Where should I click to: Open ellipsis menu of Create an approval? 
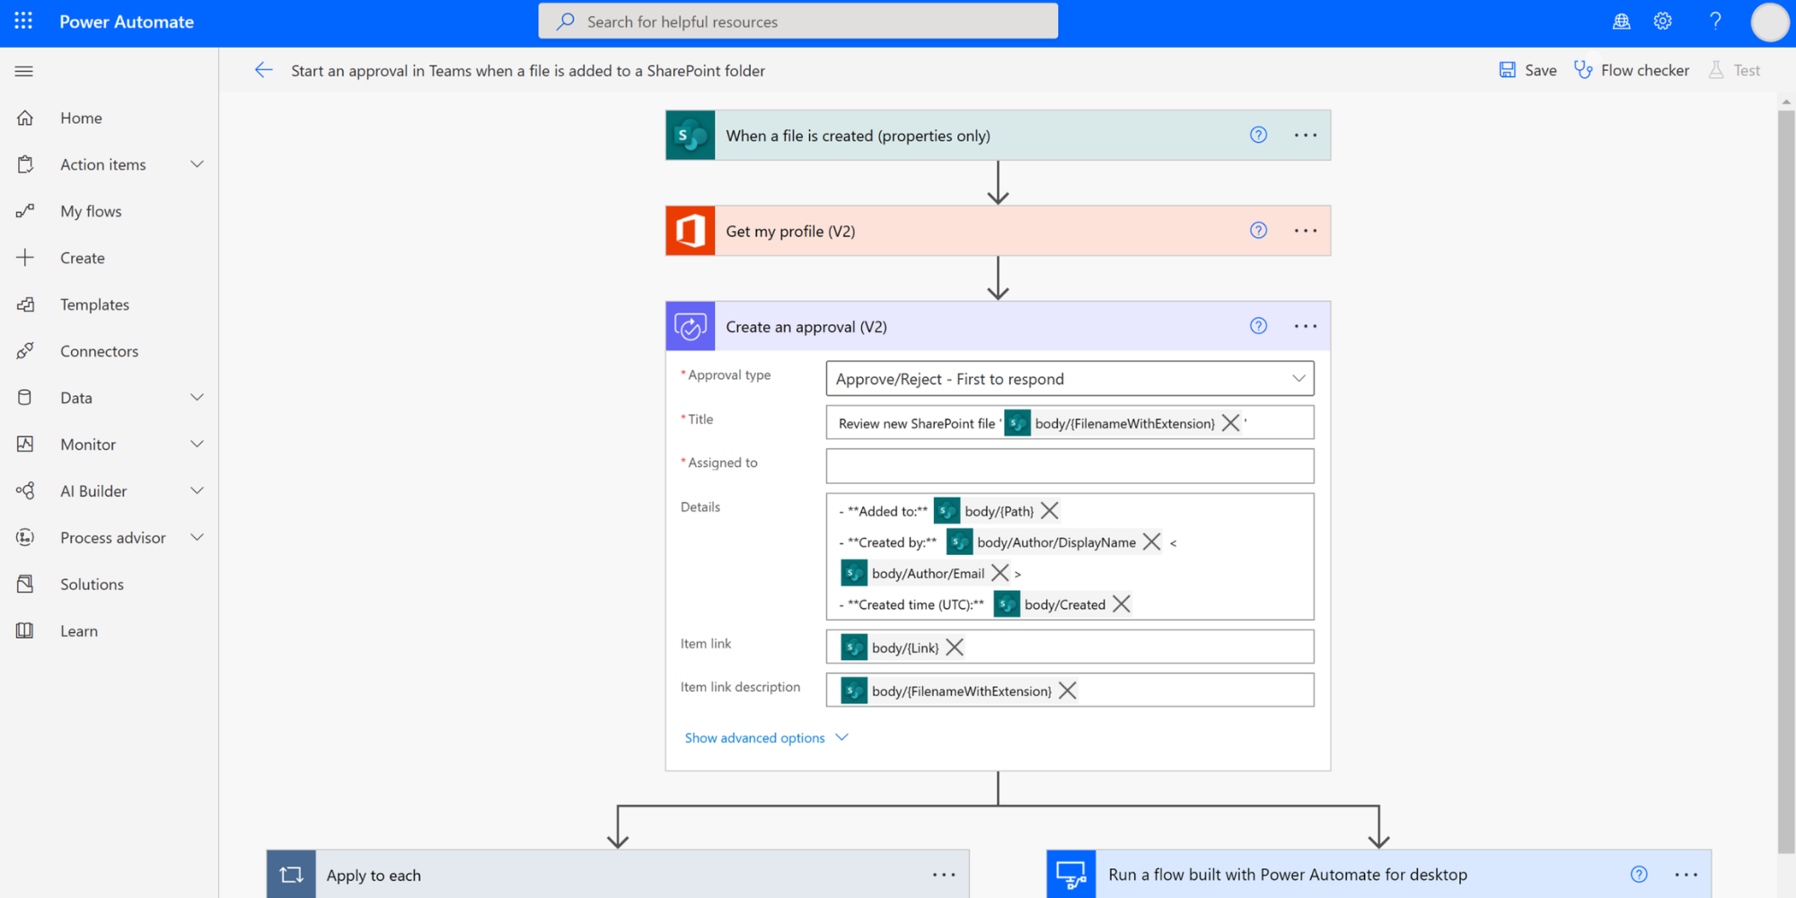click(1305, 327)
